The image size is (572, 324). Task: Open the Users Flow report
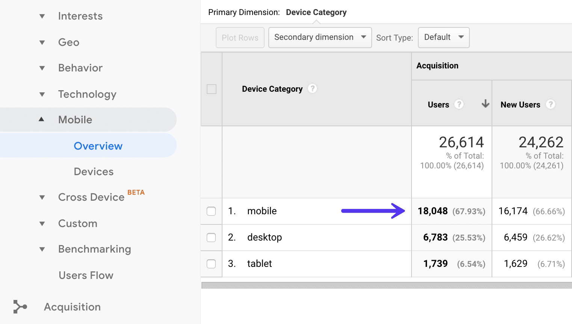86,275
